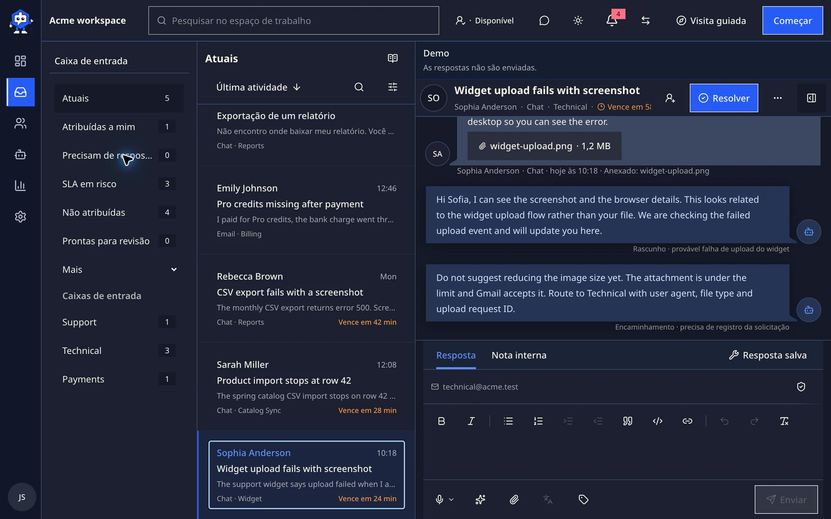Toggle light/dark theme sun icon
This screenshot has width=831, height=519.
[x=578, y=21]
